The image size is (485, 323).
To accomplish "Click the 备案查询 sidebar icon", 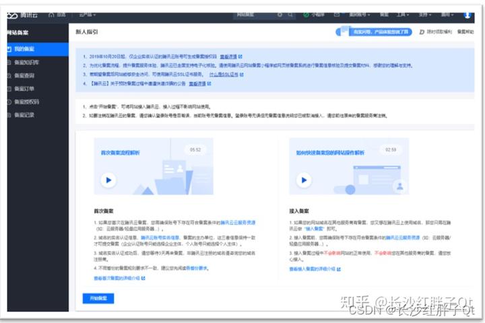I will point(9,76).
